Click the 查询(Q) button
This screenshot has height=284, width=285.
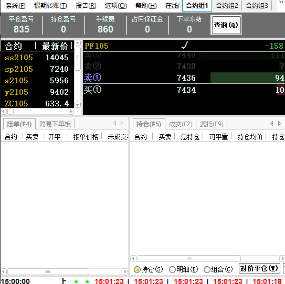click(x=226, y=25)
